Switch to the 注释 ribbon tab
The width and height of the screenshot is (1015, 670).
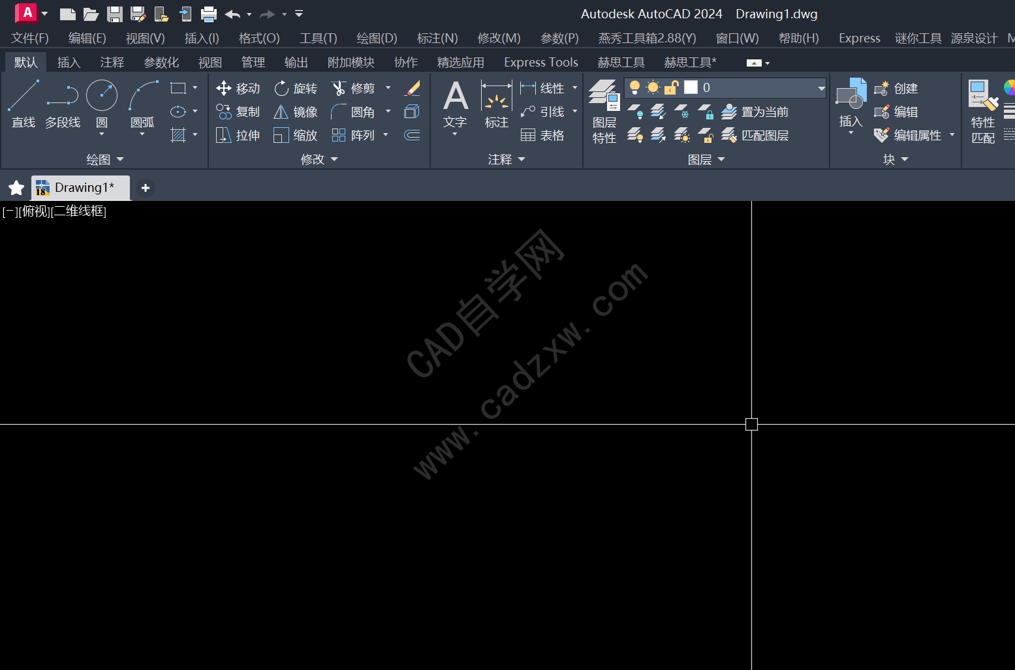(x=112, y=62)
